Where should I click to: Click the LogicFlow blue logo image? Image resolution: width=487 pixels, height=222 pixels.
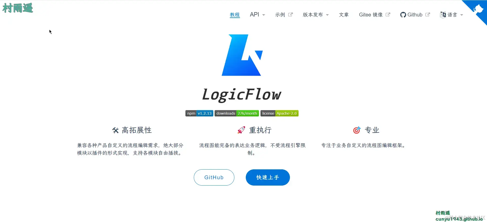click(242, 55)
